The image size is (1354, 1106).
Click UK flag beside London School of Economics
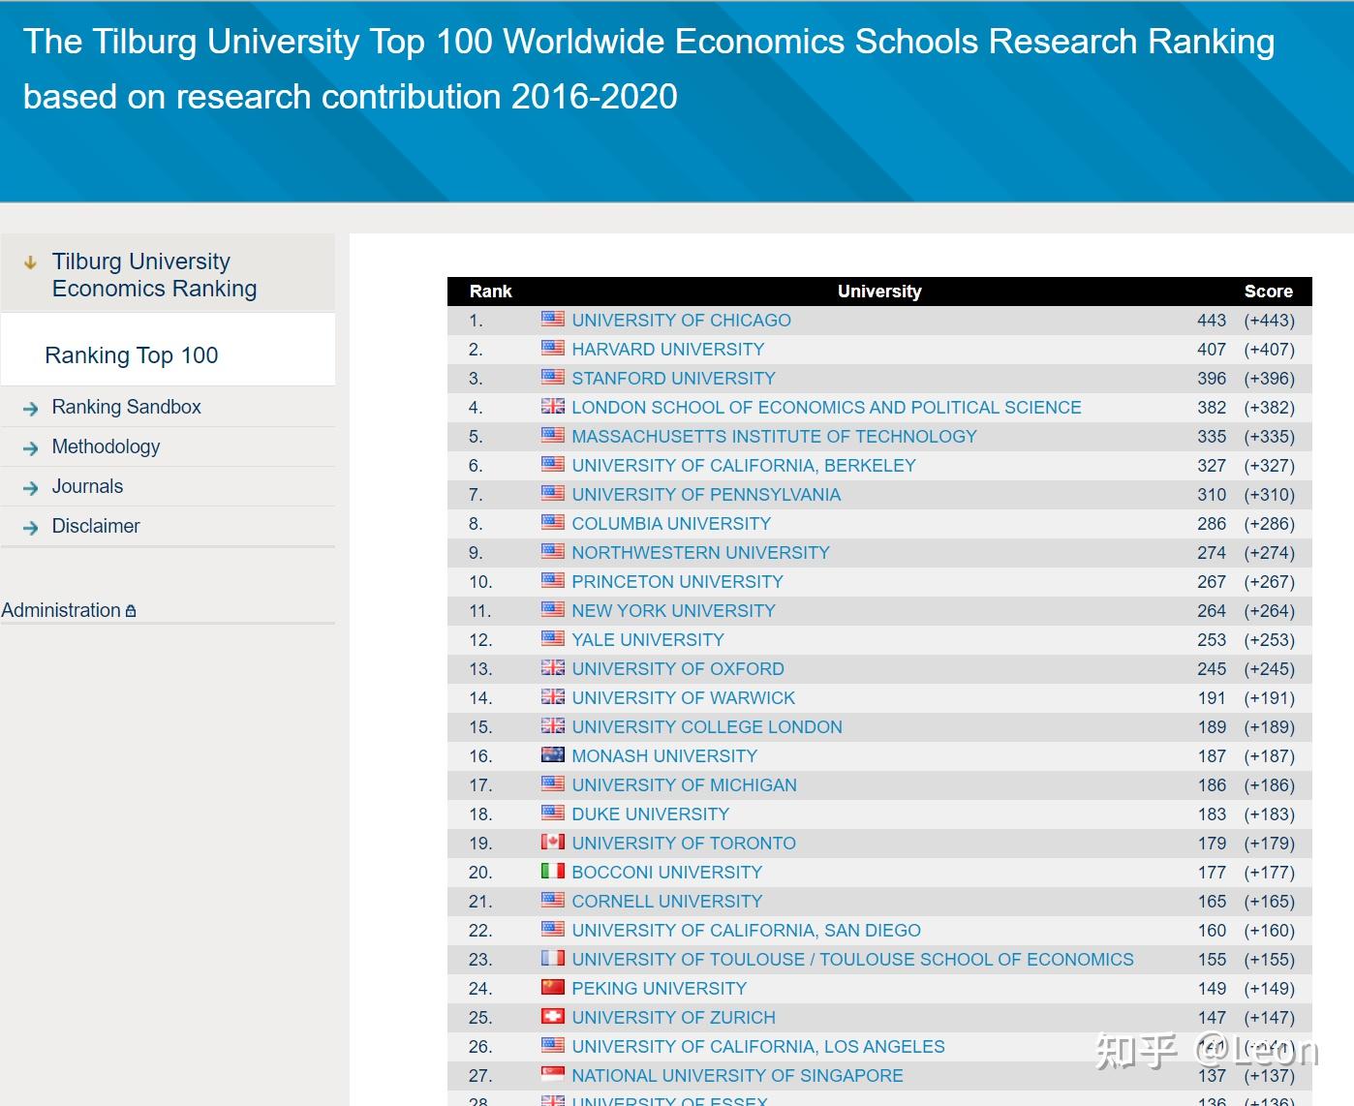(x=553, y=406)
